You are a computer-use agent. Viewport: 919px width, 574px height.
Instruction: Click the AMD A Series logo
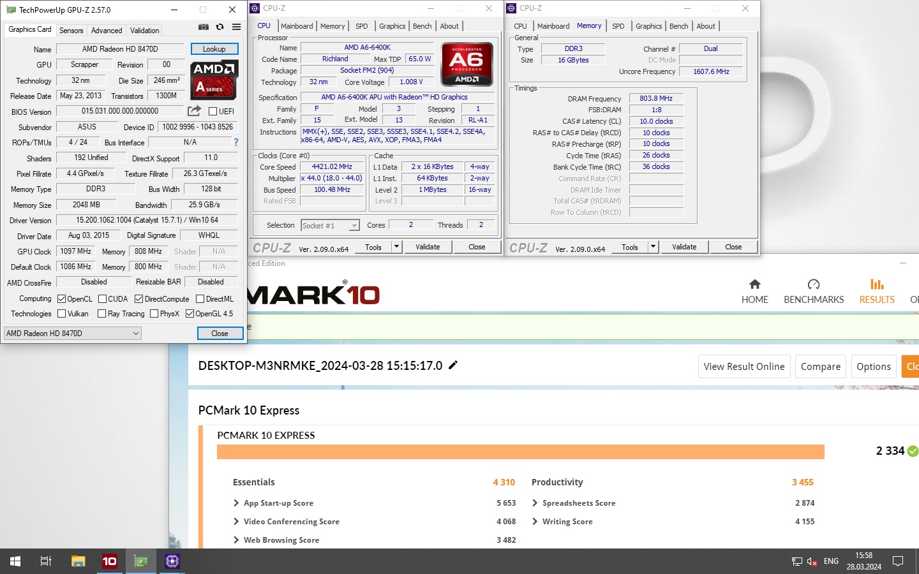pos(214,80)
